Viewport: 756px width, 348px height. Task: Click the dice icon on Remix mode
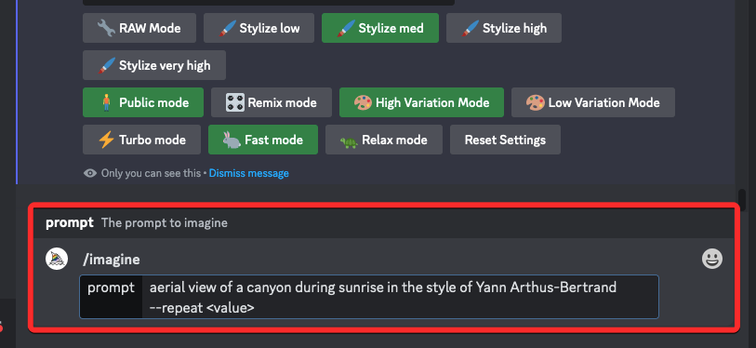(x=235, y=102)
